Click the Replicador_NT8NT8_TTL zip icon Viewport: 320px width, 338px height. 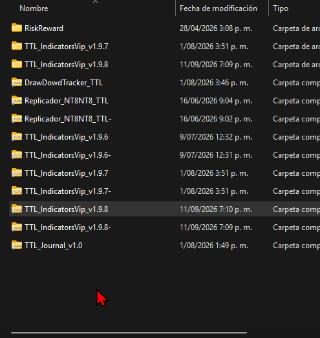point(17,100)
